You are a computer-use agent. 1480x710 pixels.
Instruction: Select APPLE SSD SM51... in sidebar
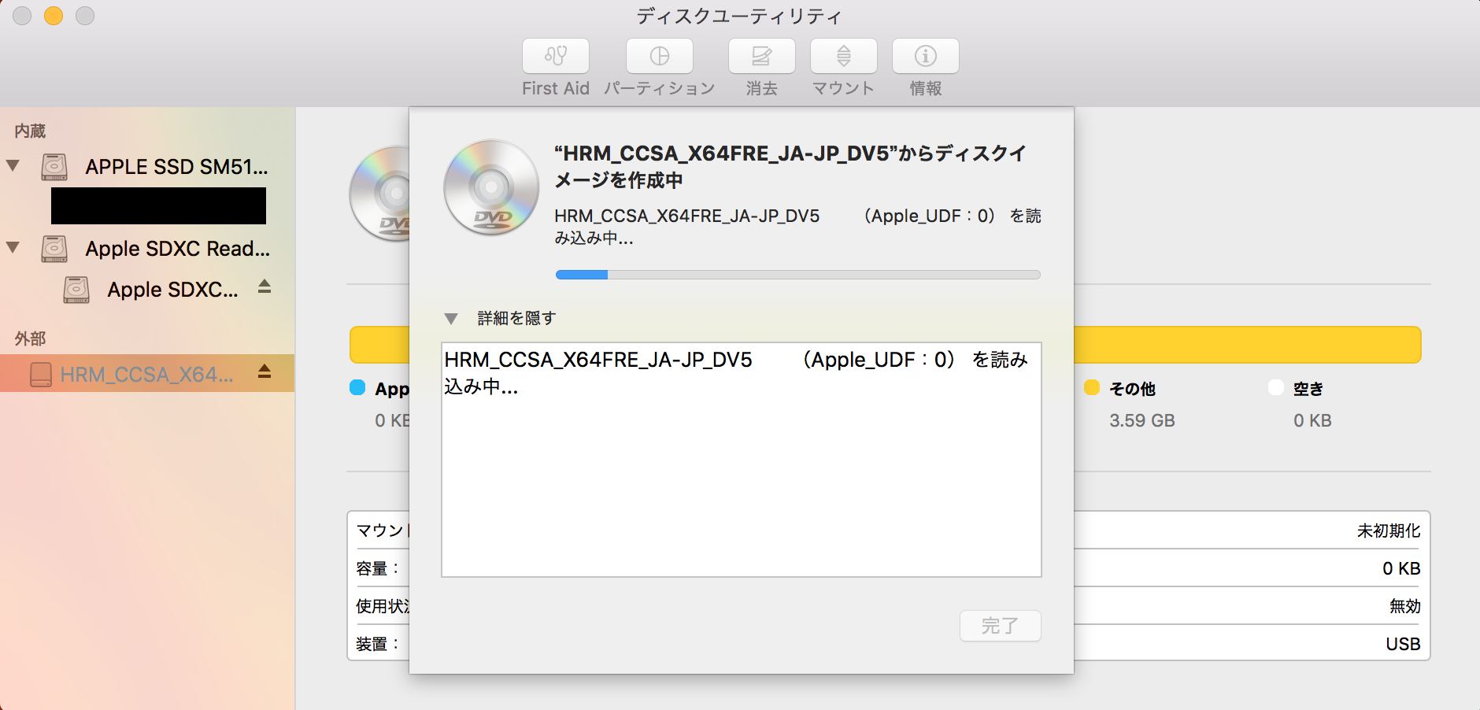coord(147,167)
